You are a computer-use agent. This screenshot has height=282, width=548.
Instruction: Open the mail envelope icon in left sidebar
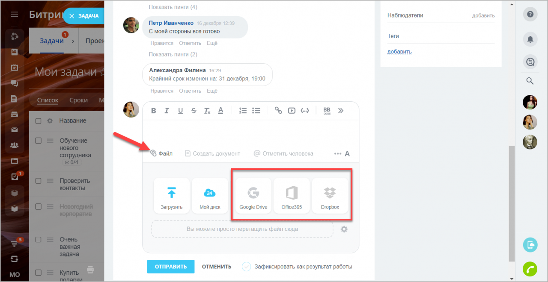[15, 130]
